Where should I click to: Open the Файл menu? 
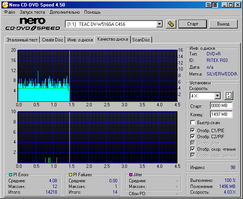pyautogui.click(x=9, y=12)
